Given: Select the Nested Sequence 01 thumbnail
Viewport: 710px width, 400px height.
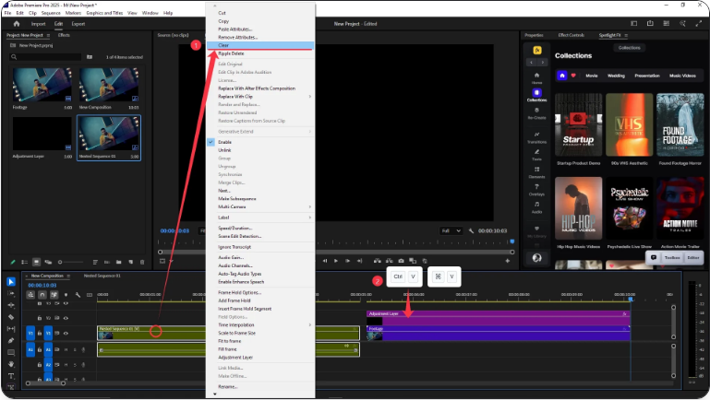Looking at the screenshot, I should point(109,136).
